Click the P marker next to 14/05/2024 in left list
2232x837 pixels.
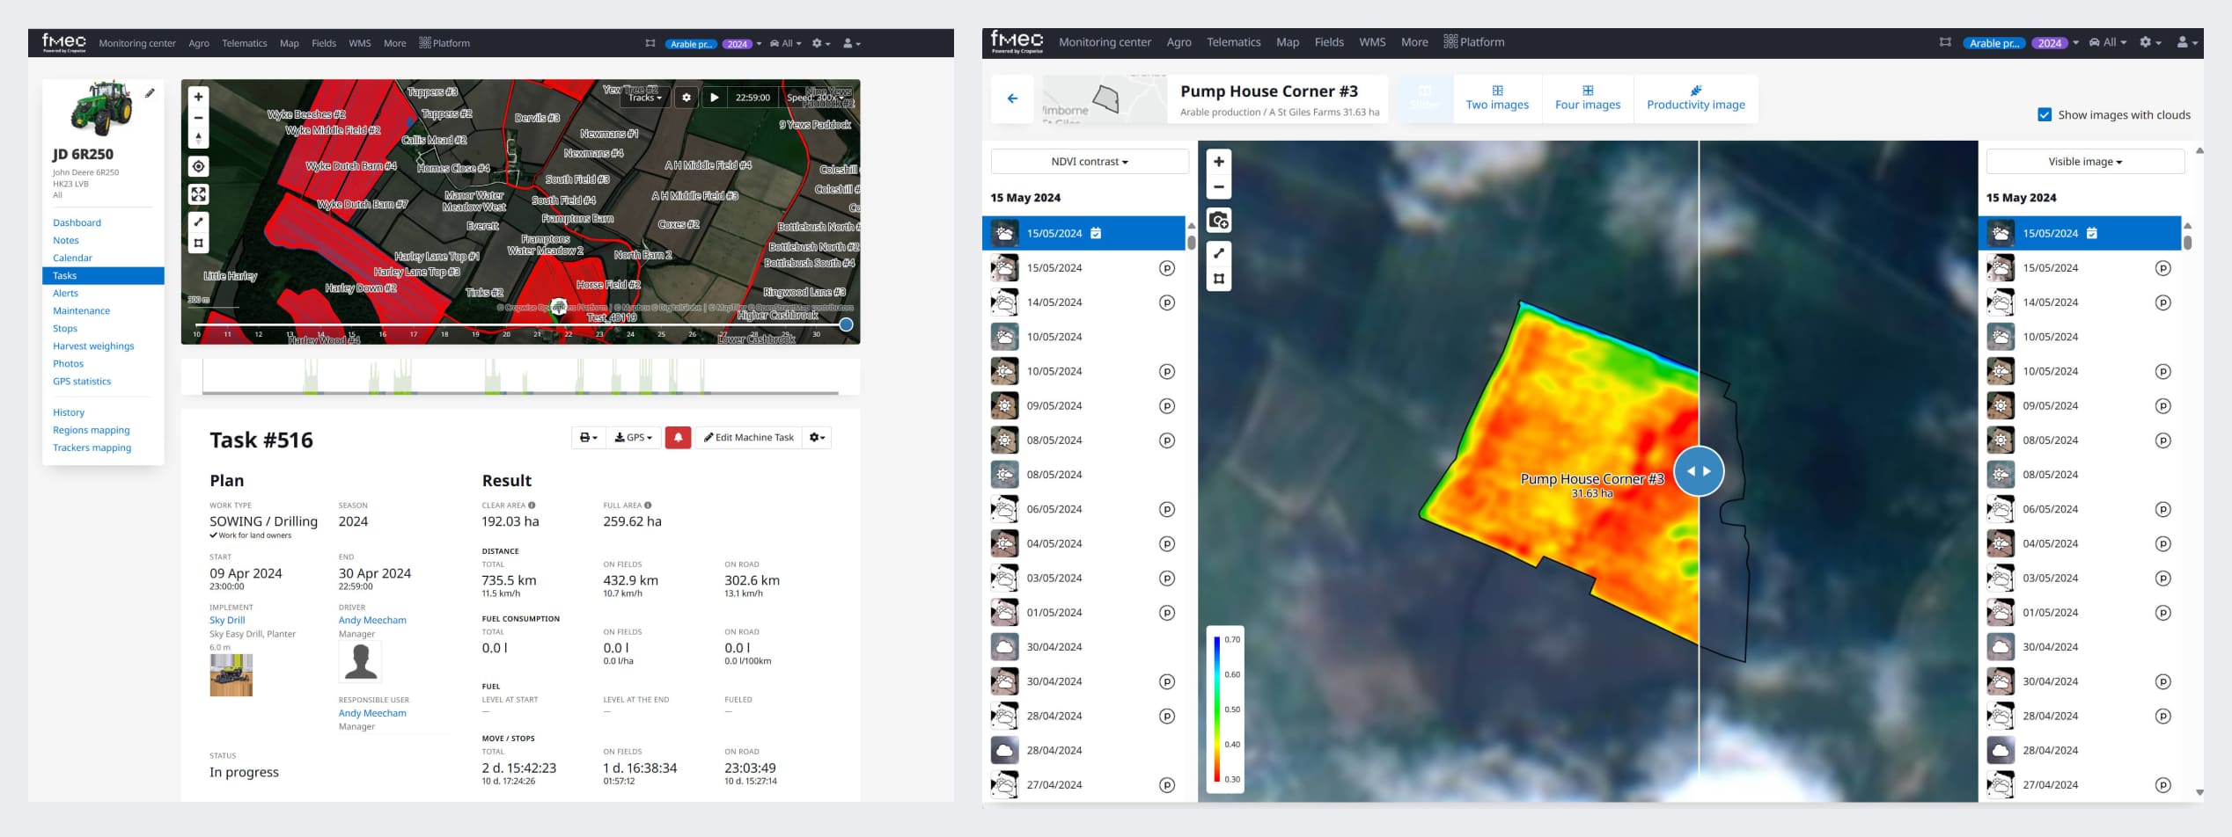(x=1166, y=302)
